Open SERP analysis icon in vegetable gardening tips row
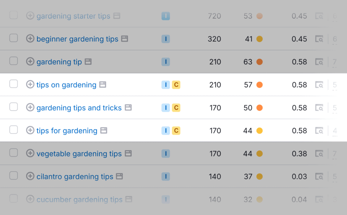The height and width of the screenshot is (215, 347). (319, 154)
